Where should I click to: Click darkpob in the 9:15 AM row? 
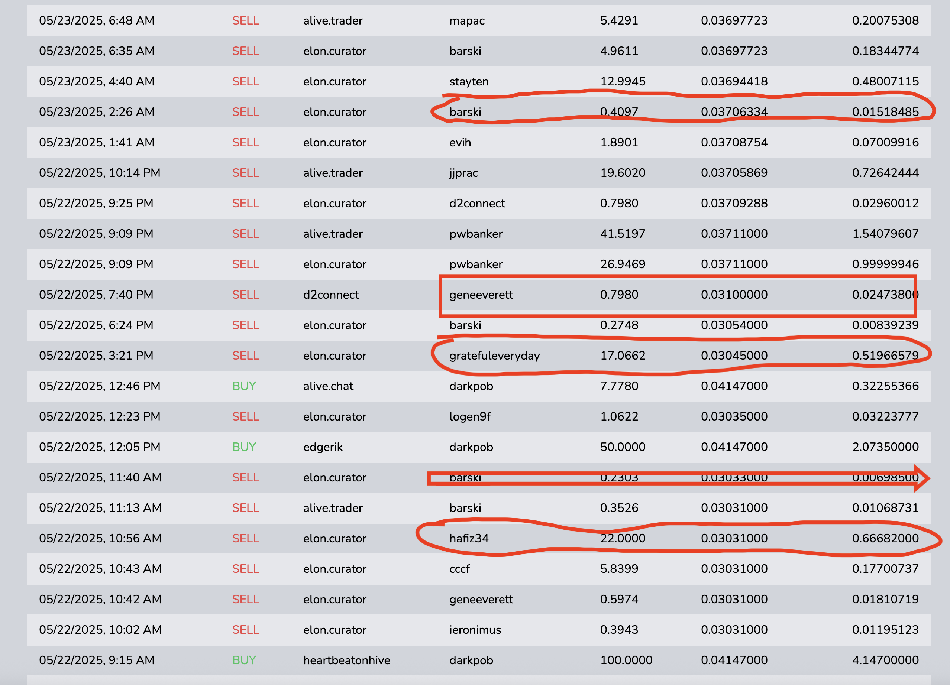[471, 661]
